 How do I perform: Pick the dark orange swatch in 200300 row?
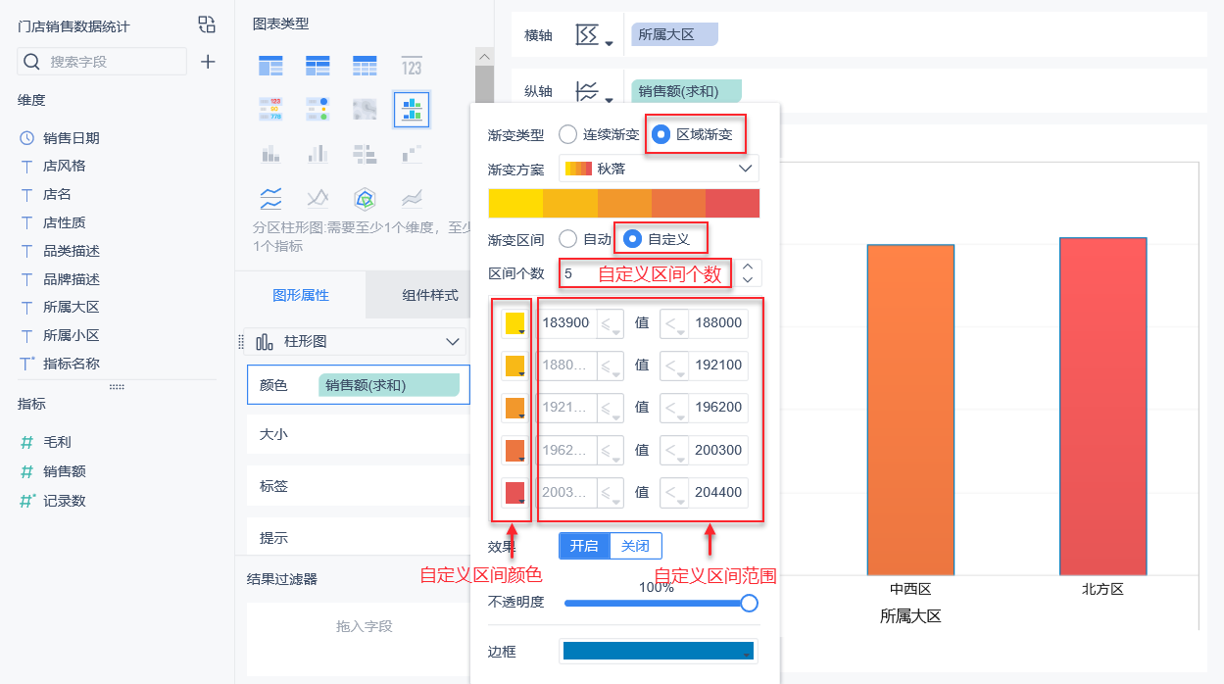[x=515, y=450]
